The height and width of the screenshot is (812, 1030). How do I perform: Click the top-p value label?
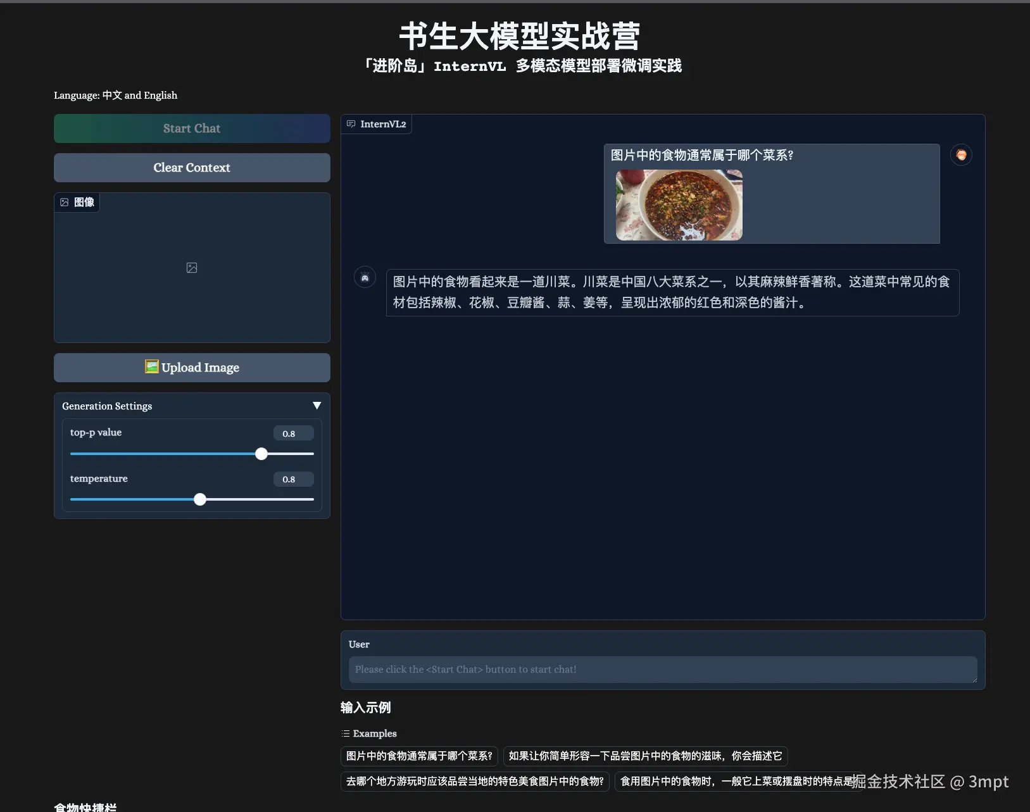point(96,433)
